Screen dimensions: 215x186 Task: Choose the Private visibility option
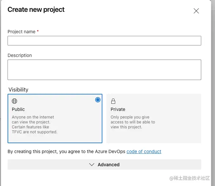pyautogui.click(x=154, y=119)
